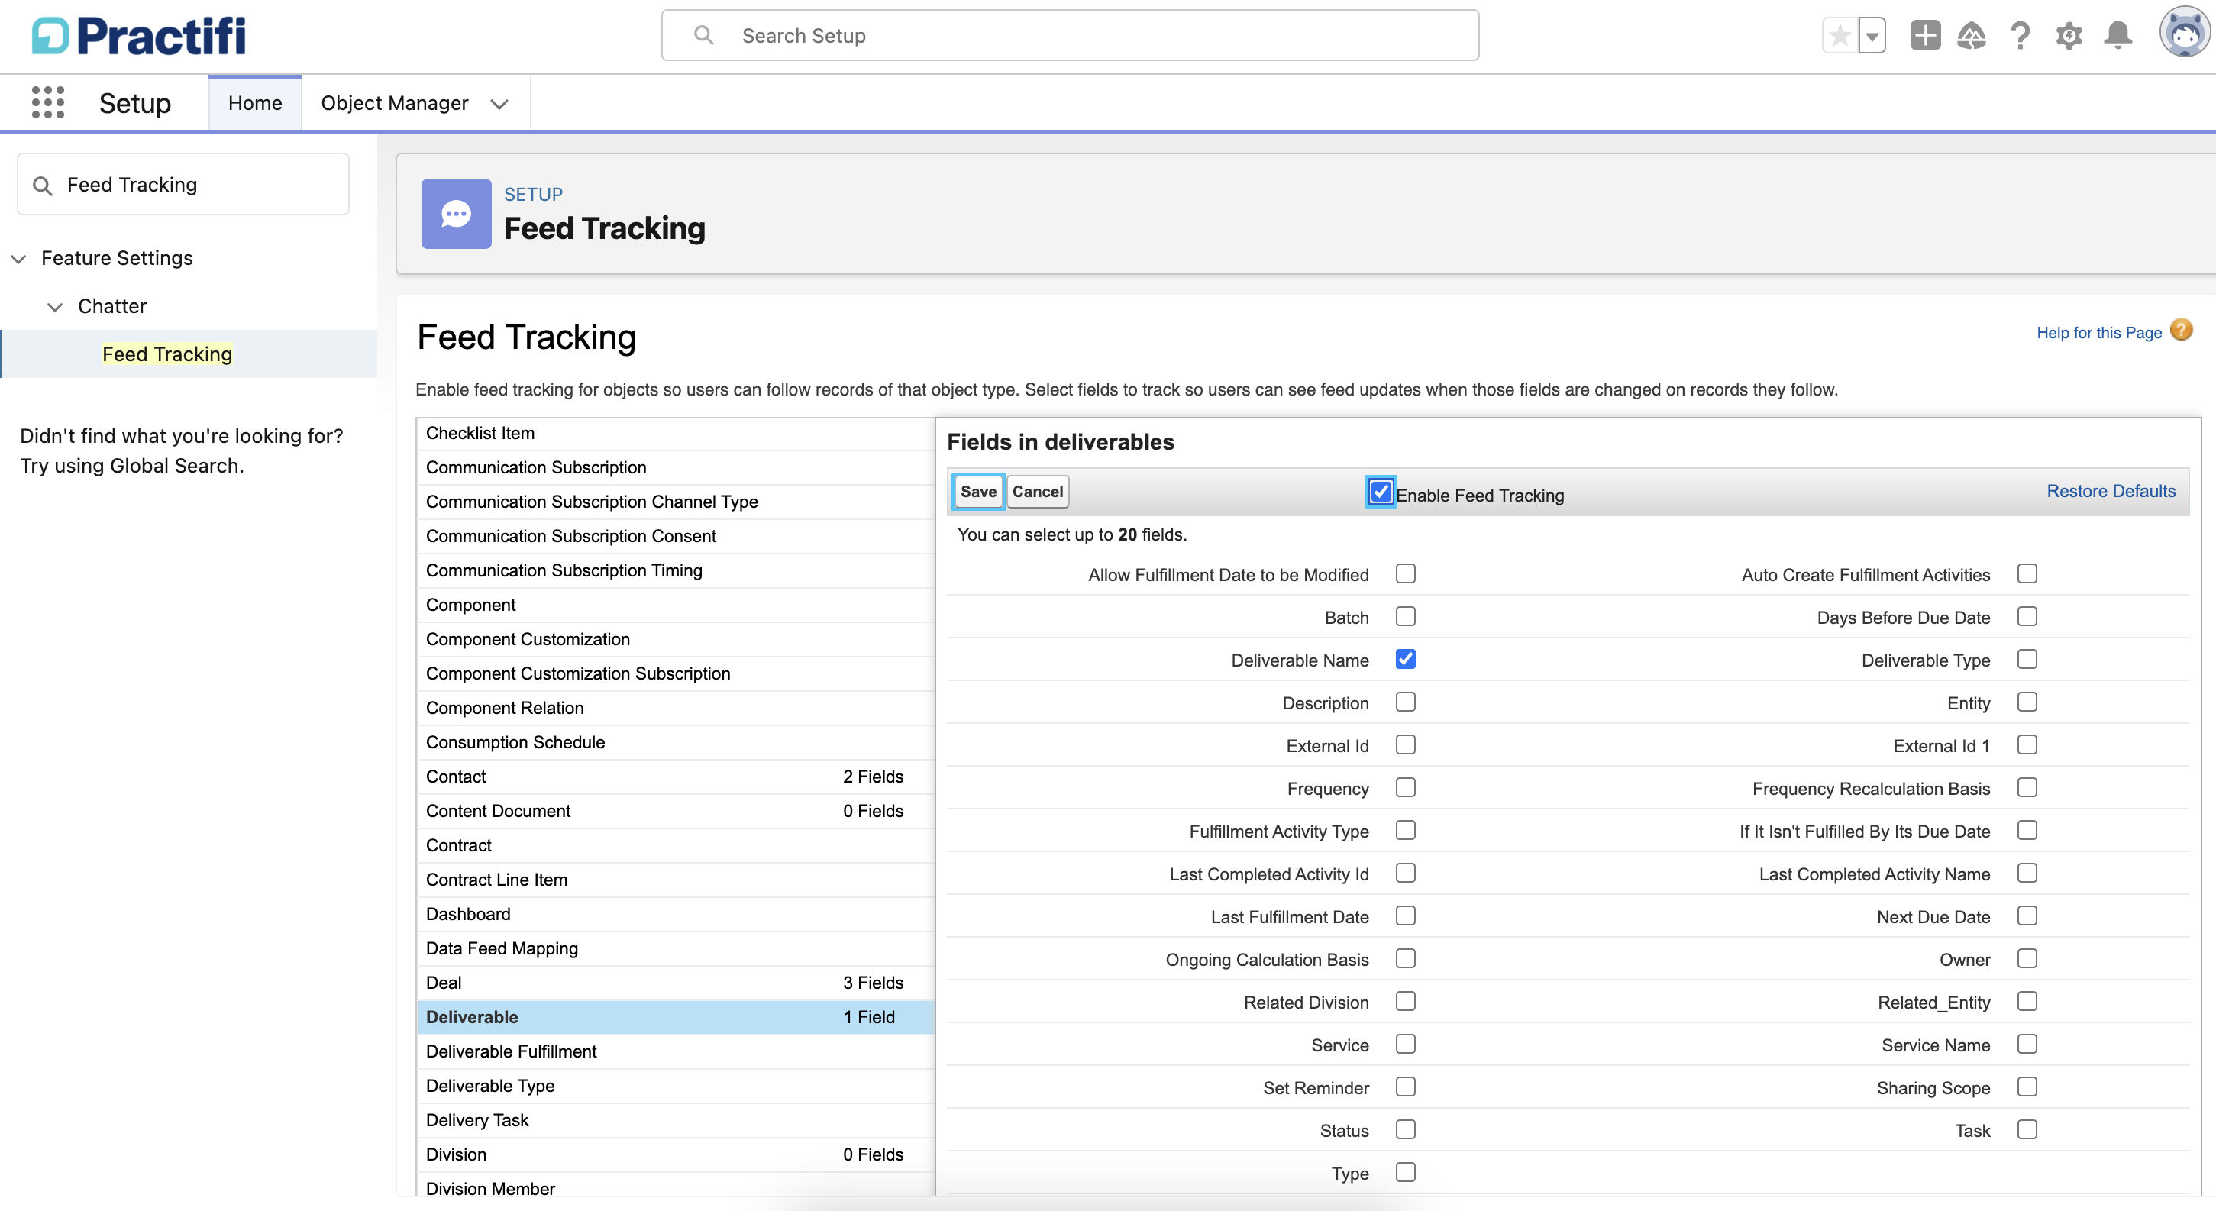Click the Restore Defaults link
The image size is (2216, 1211).
tap(2110, 491)
